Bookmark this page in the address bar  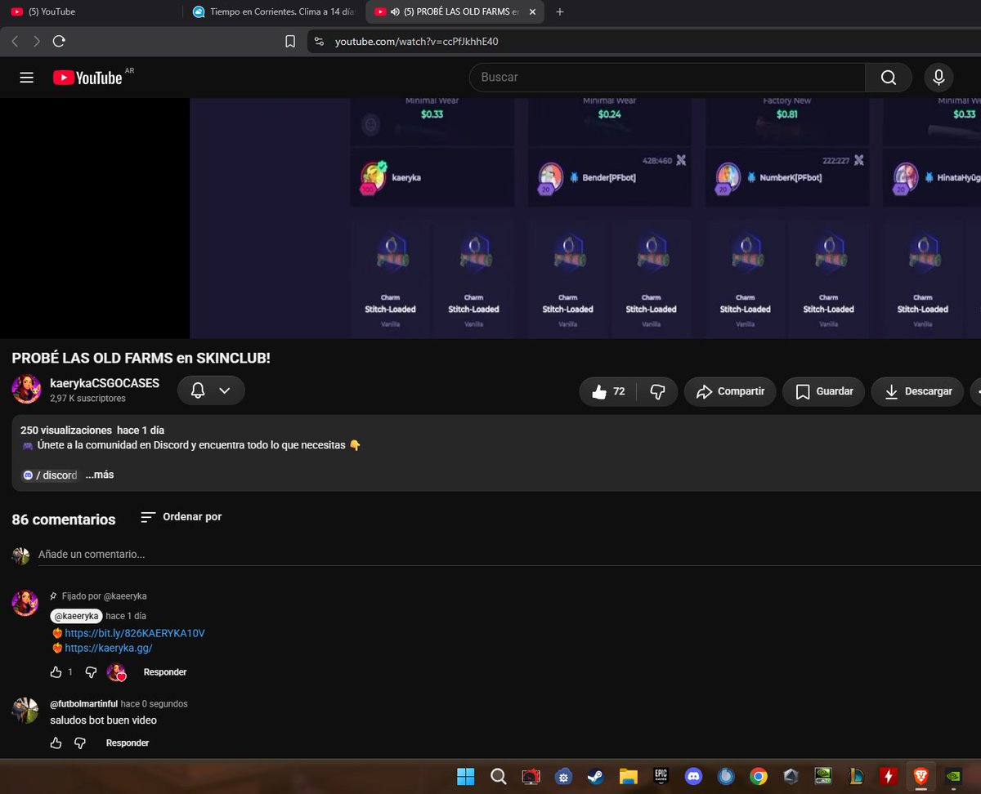click(290, 42)
